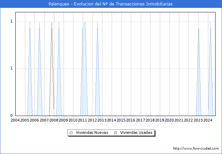Select the 2021 x-axis label
The image size is (222, 154).
pyautogui.click(x=179, y=120)
